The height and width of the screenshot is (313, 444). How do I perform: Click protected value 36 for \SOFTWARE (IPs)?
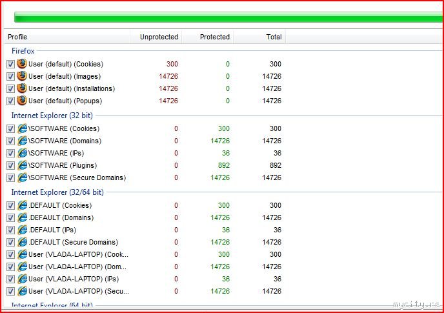tap(226, 153)
